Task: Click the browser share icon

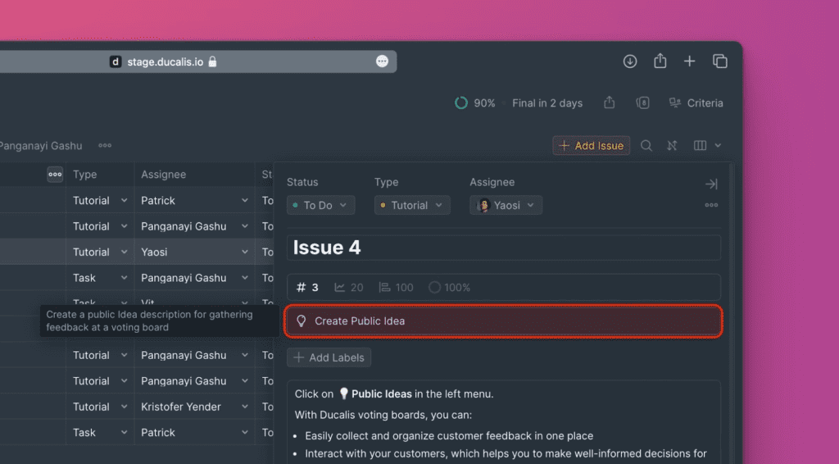Action: pyautogui.click(x=660, y=61)
